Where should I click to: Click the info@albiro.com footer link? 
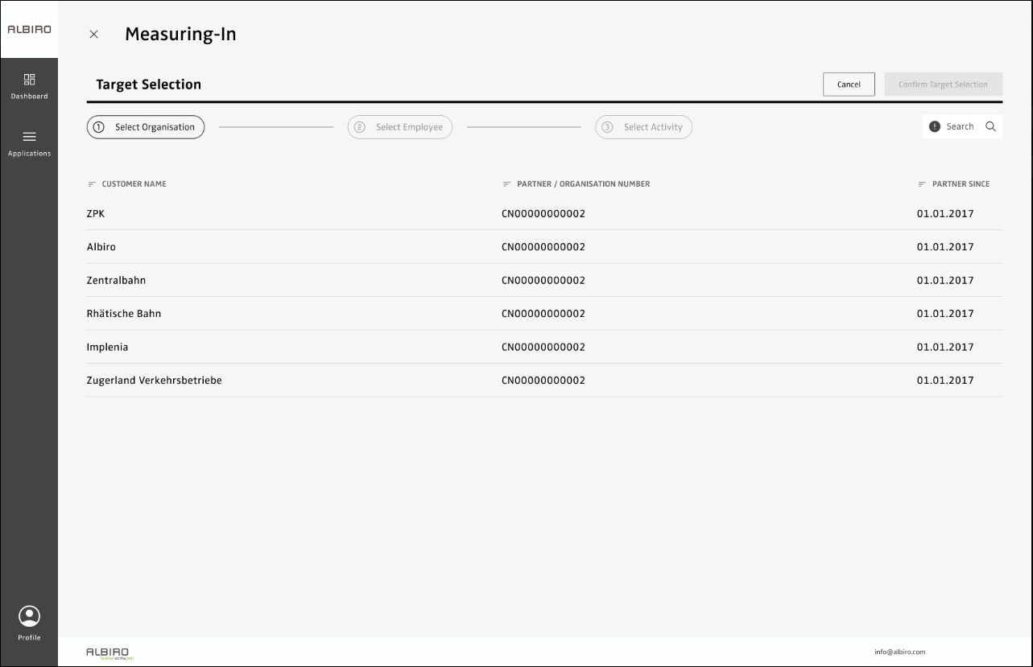tap(899, 652)
